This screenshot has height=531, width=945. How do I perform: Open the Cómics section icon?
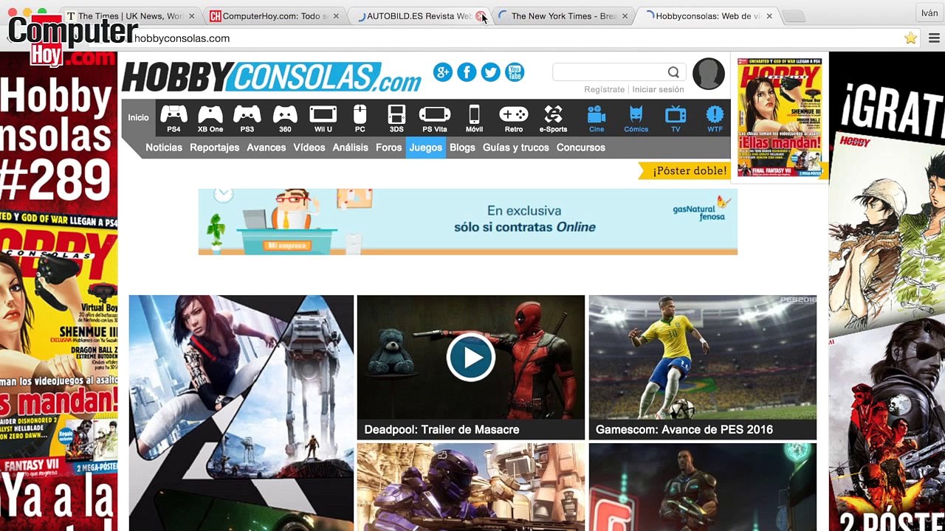point(636,118)
